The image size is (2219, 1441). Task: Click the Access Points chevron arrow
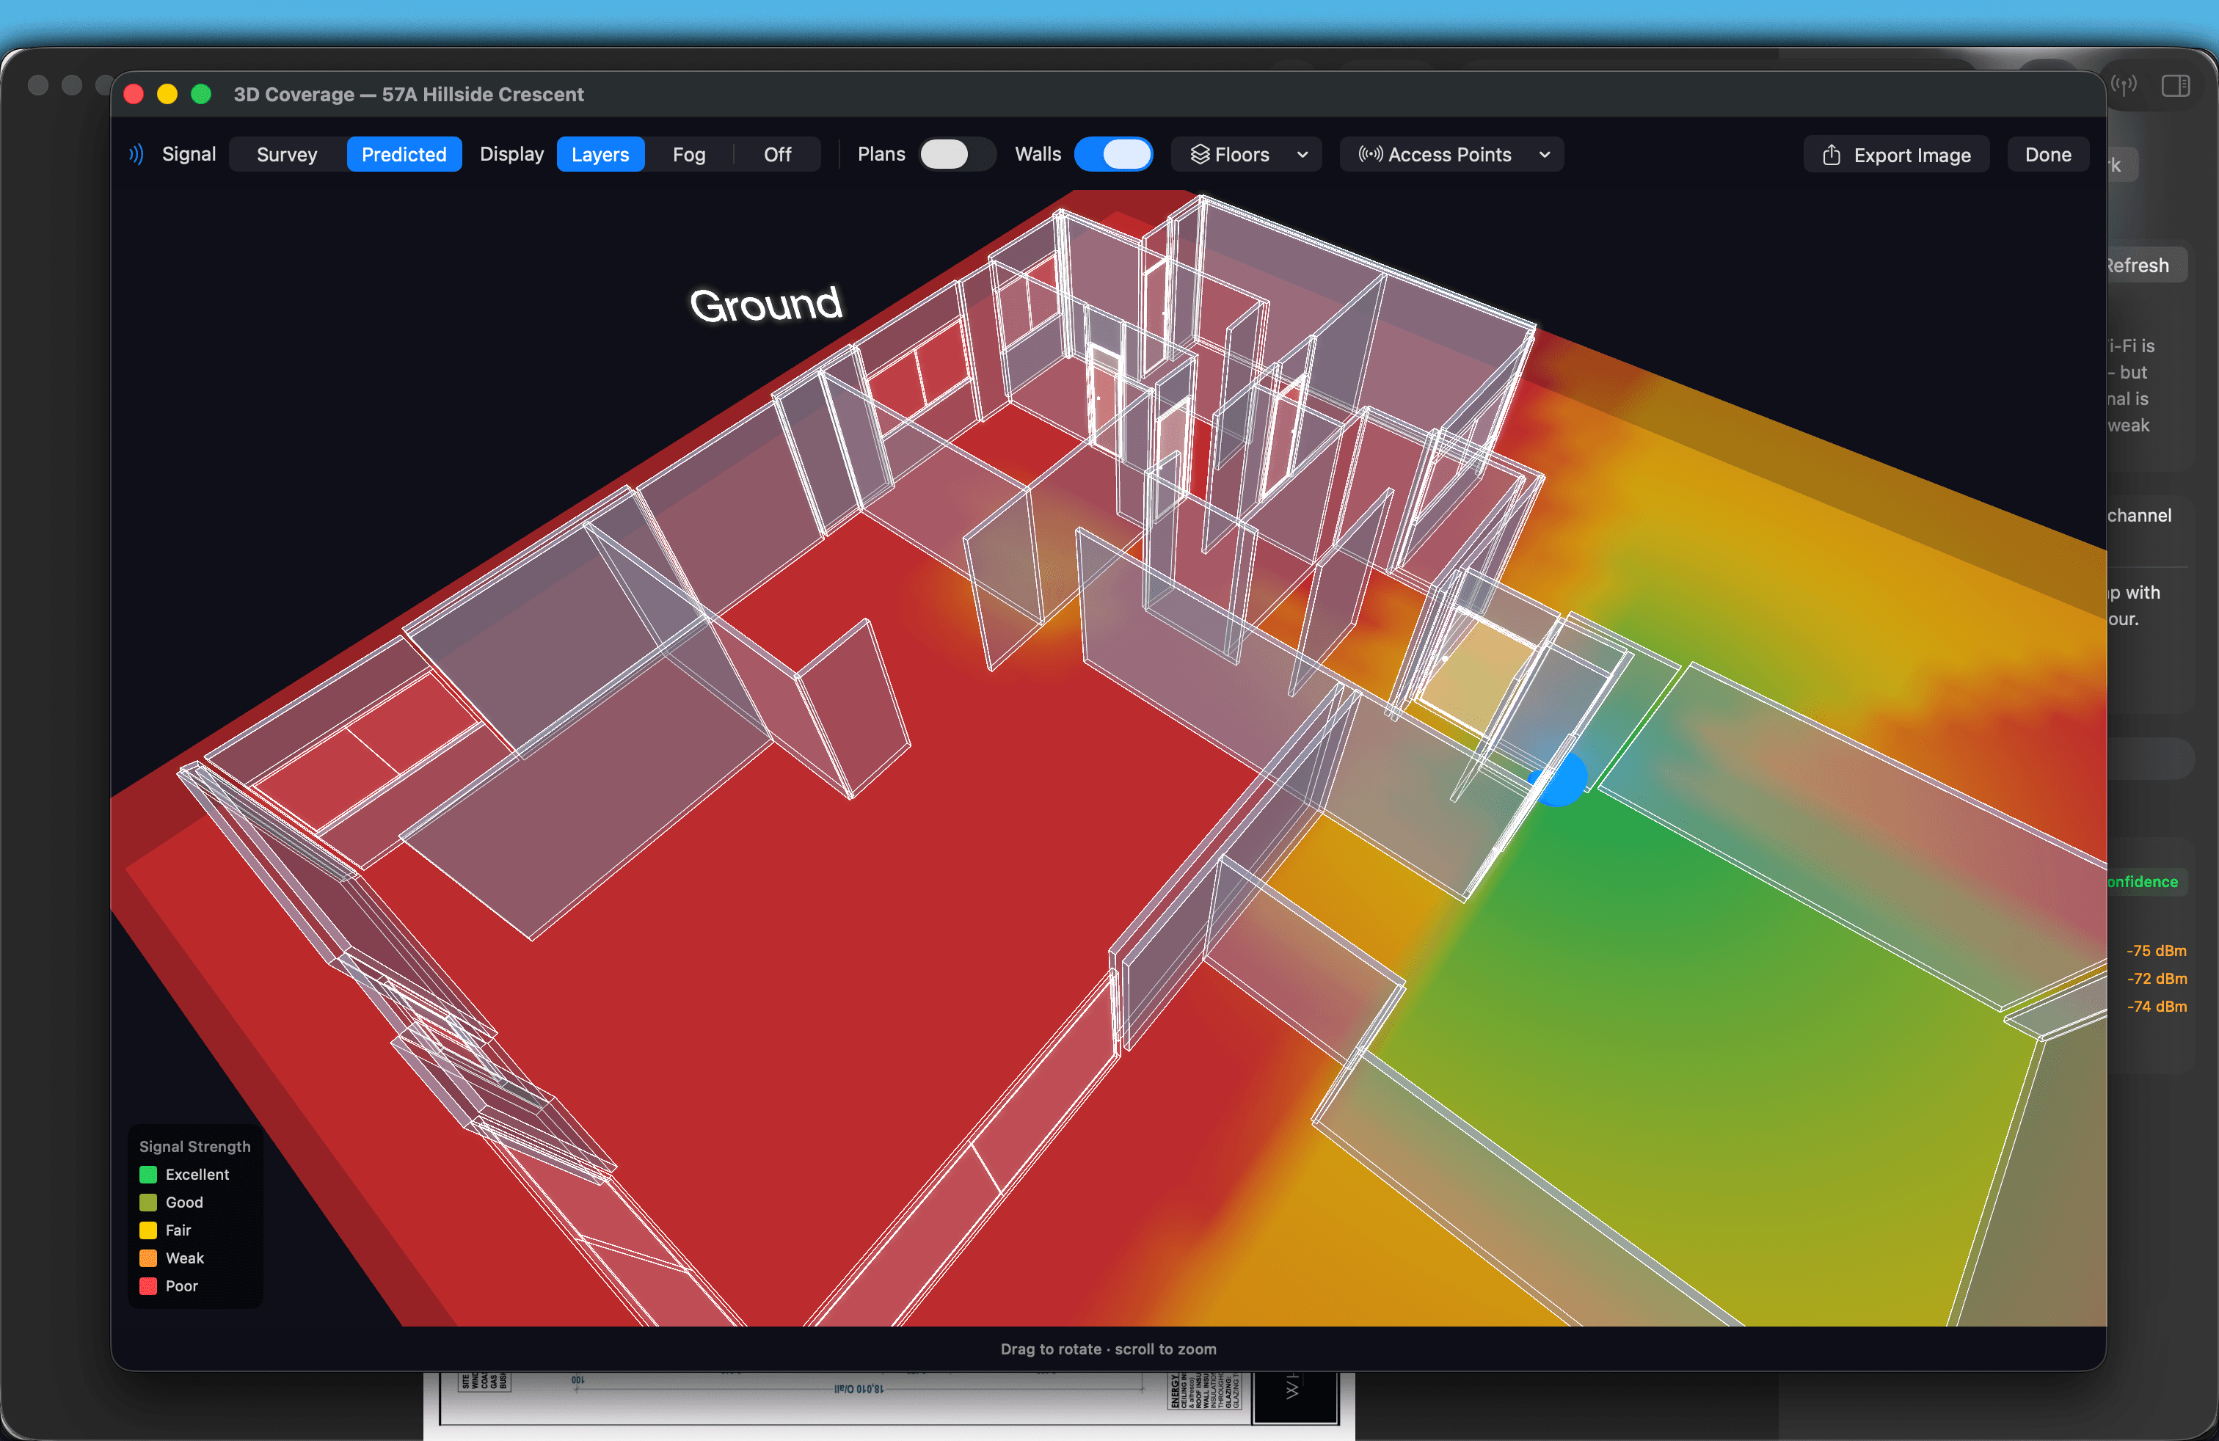tap(1544, 155)
